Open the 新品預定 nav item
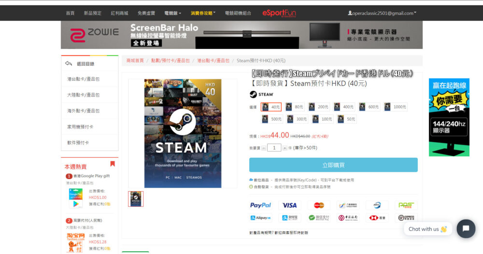This screenshot has height=254, width=483. (x=93, y=13)
